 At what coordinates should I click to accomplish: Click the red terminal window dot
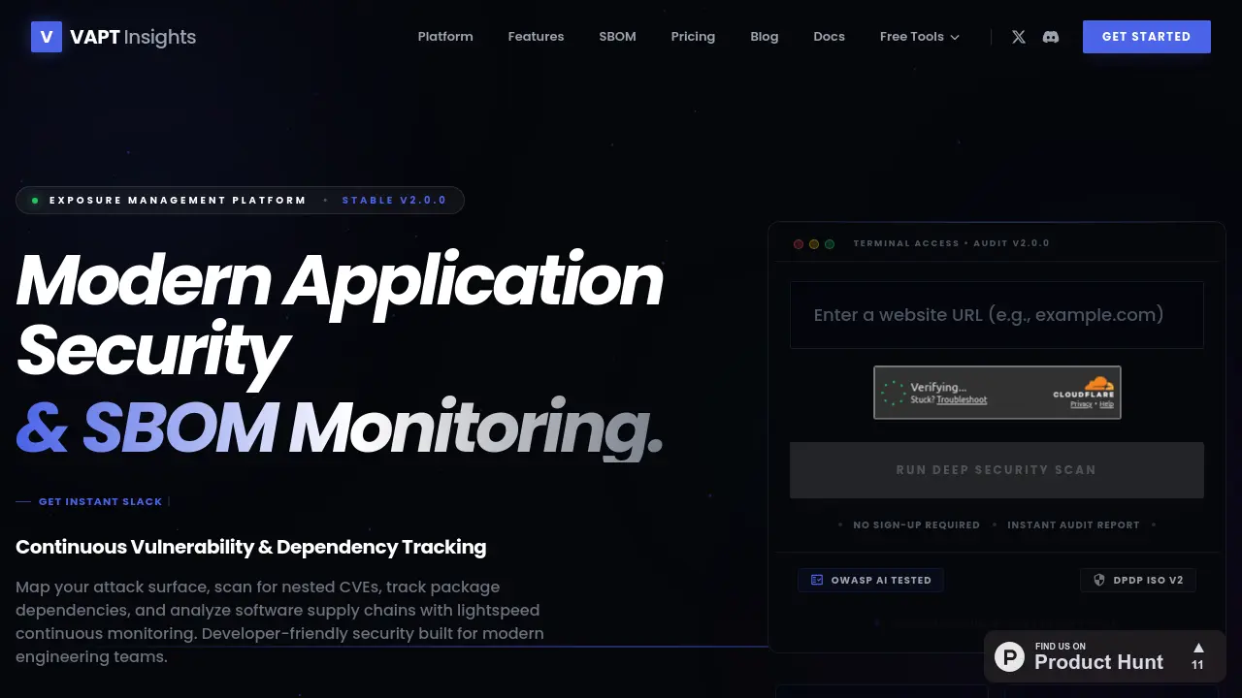tap(799, 243)
